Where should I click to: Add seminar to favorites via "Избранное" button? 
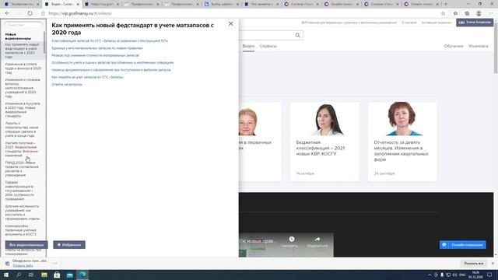coord(69,245)
